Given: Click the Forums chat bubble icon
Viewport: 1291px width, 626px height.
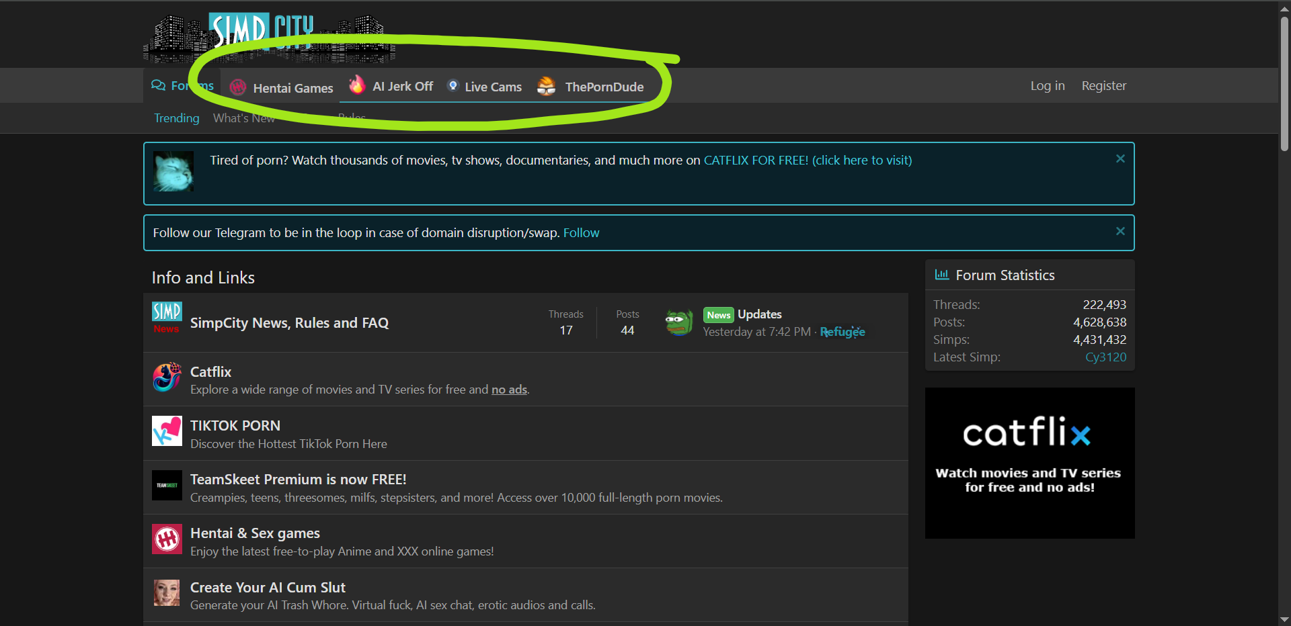Looking at the screenshot, I should 158,85.
